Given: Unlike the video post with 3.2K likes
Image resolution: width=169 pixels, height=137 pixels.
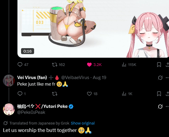Looking at the screenshot, I should coord(94,64).
